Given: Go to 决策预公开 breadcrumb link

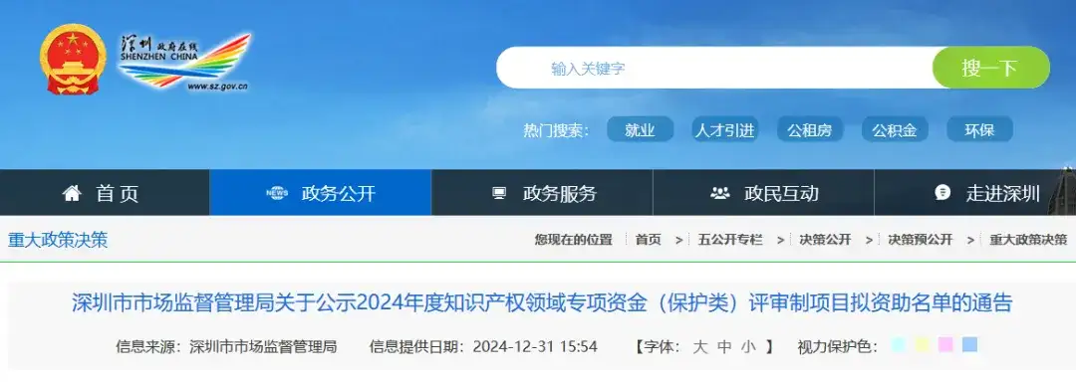Looking at the screenshot, I should pyautogui.click(x=921, y=240).
